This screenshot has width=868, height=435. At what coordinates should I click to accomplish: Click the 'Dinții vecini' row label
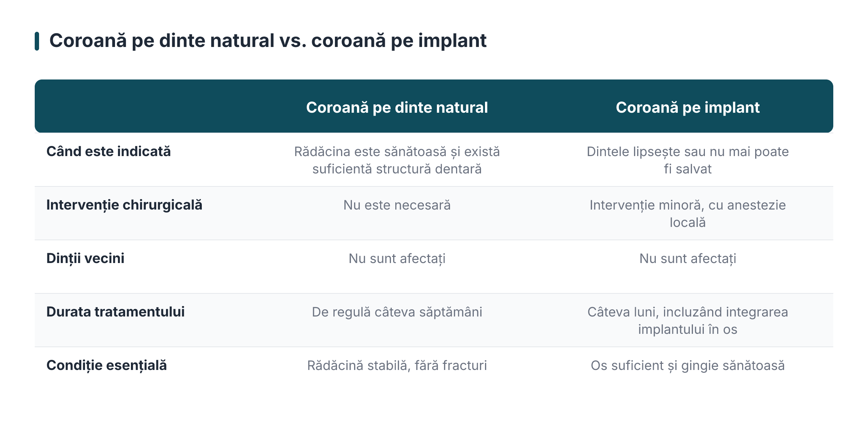[x=85, y=259]
